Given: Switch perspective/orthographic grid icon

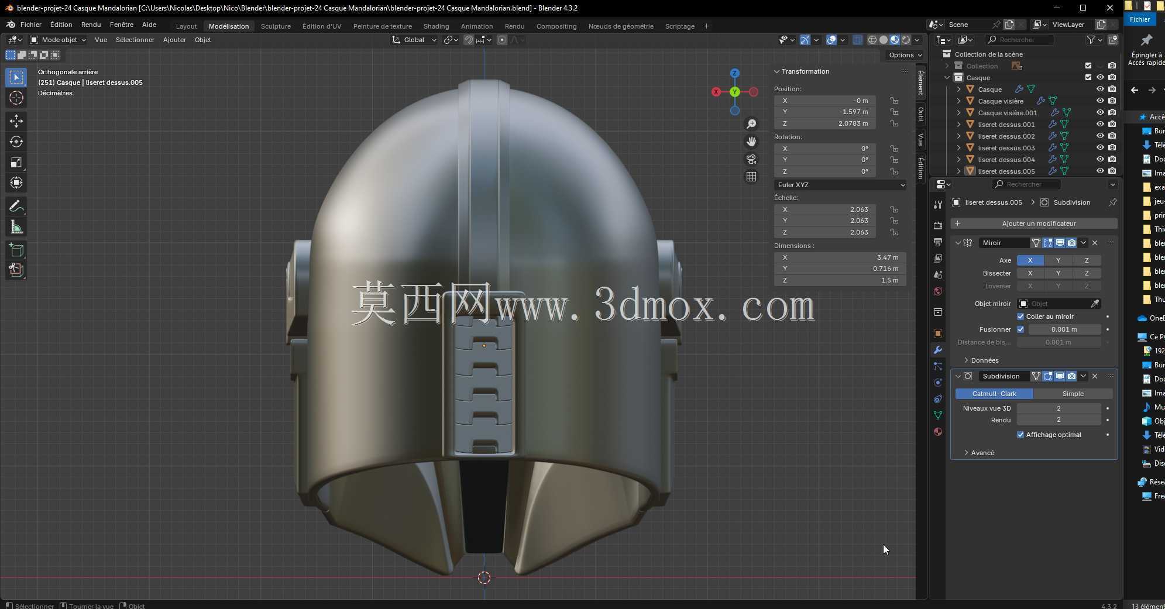Looking at the screenshot, I should click(751, 177).
